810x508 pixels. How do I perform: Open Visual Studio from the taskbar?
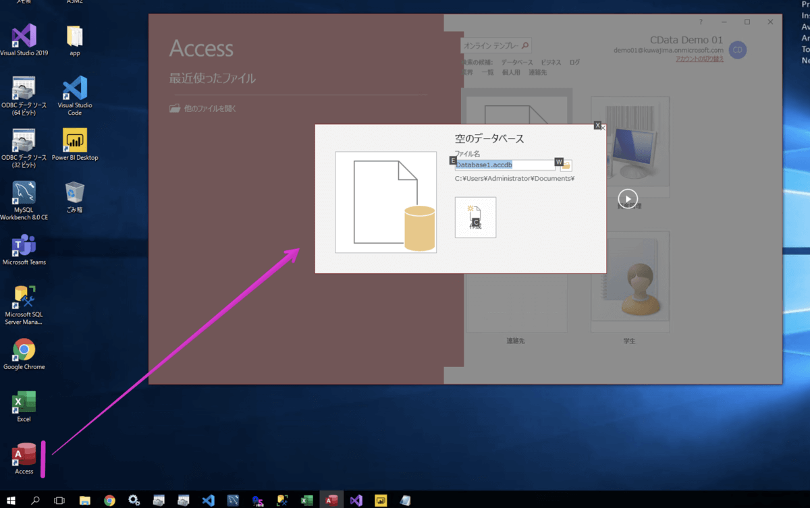356,501
